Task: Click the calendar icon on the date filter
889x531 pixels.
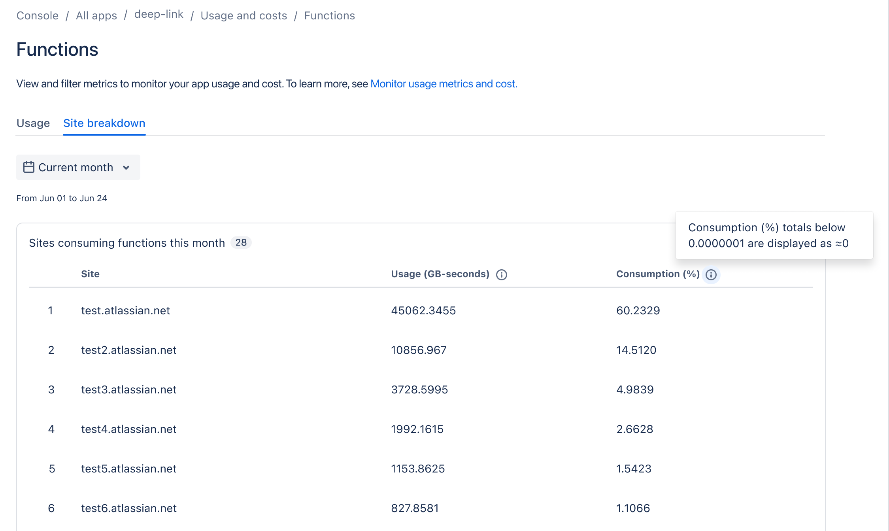Action: point(29,167)
